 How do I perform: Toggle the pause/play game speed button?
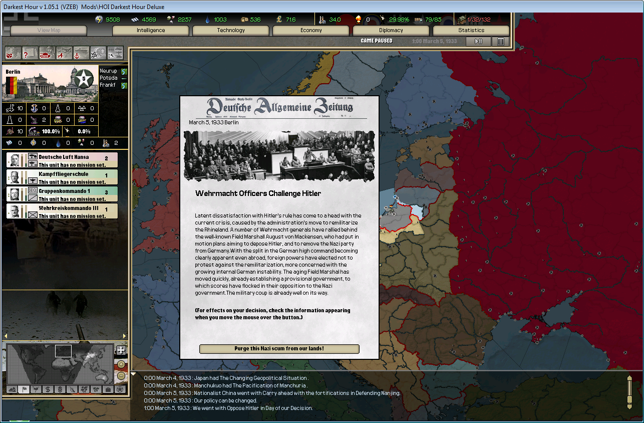pos(478,42)
